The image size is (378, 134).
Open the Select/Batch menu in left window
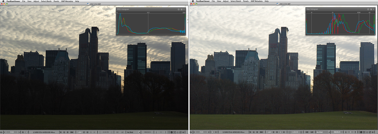[x=46, y=1]
